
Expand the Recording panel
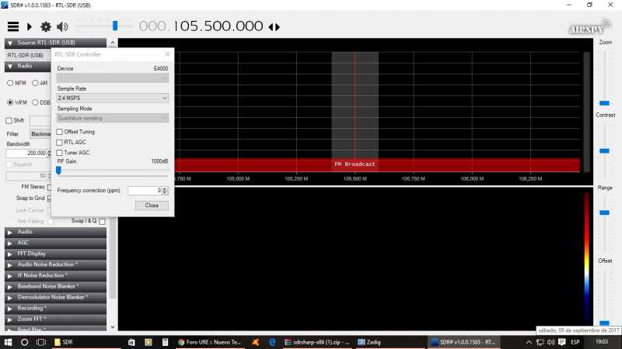54,308
